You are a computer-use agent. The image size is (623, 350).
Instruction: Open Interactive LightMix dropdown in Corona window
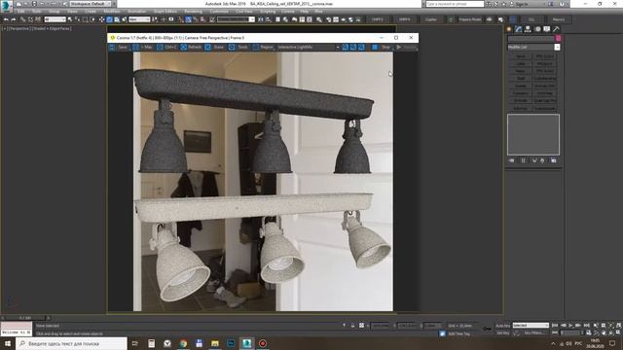(x=309, y=48)
